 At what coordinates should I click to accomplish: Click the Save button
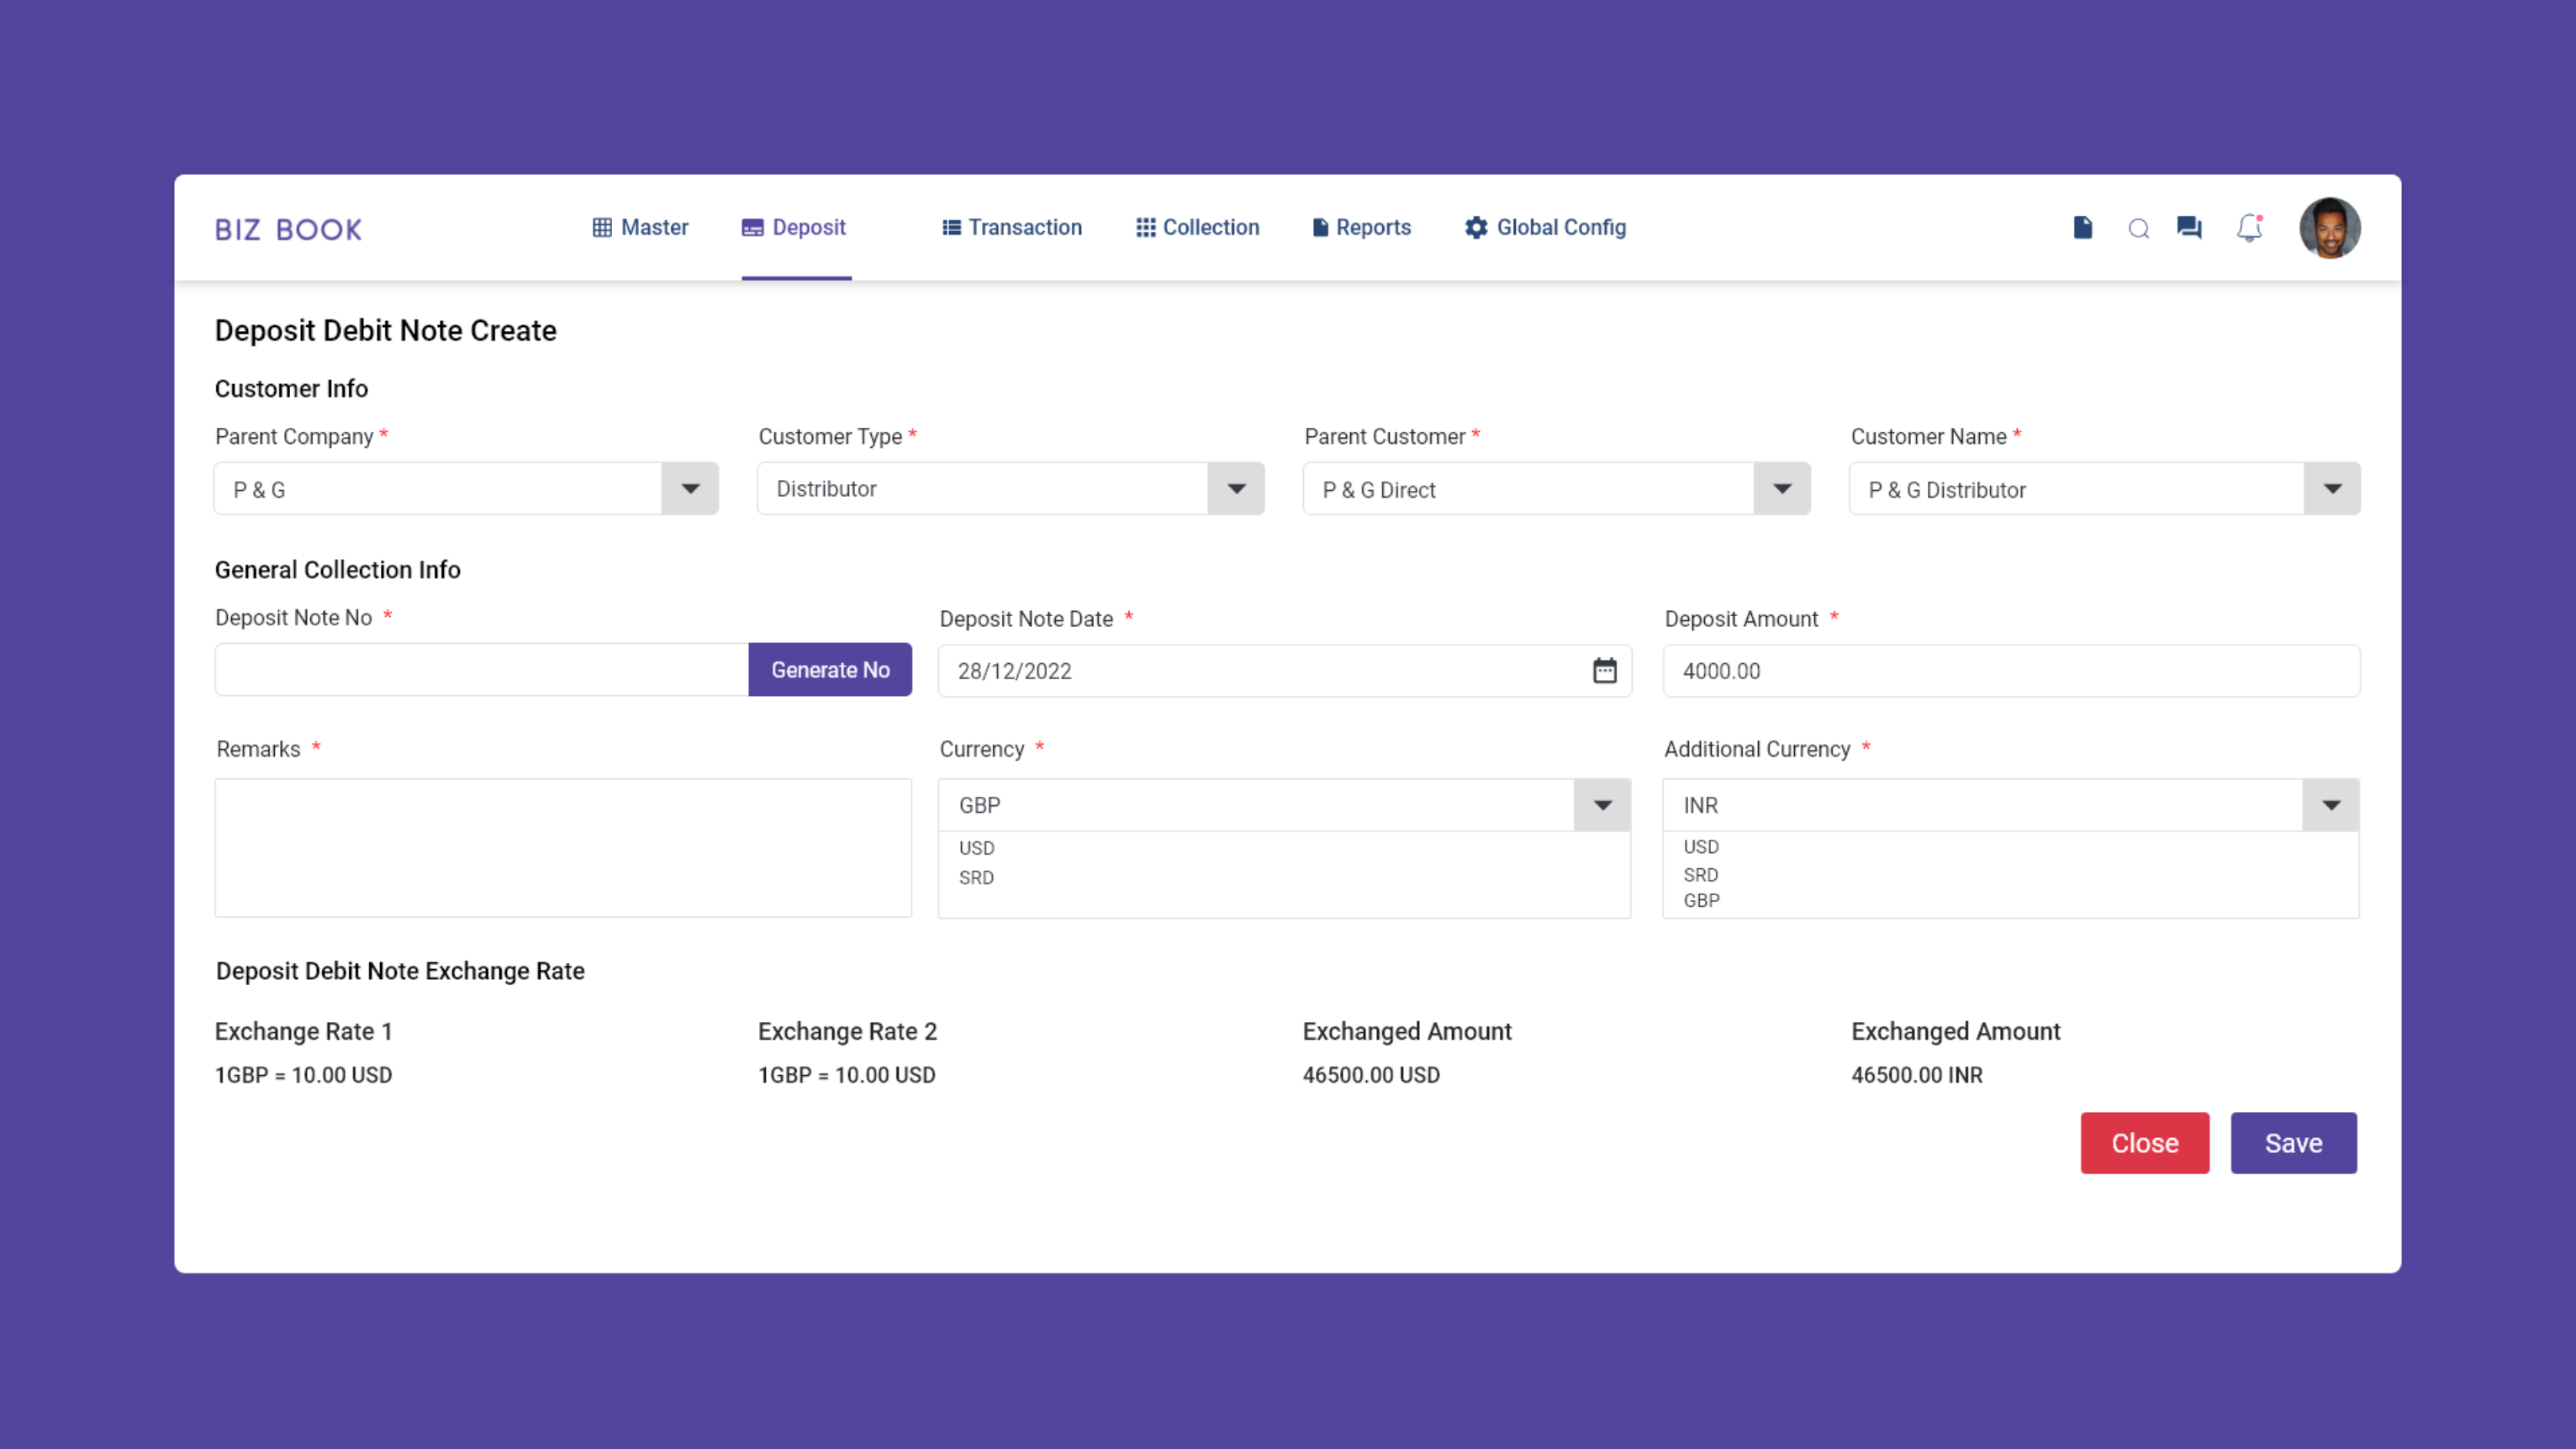tap(2294, 1143)
